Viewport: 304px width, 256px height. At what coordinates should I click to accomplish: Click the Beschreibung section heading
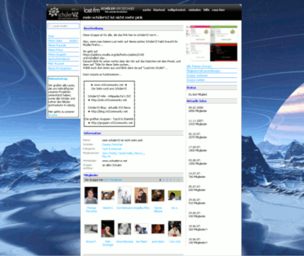[93, 28]
